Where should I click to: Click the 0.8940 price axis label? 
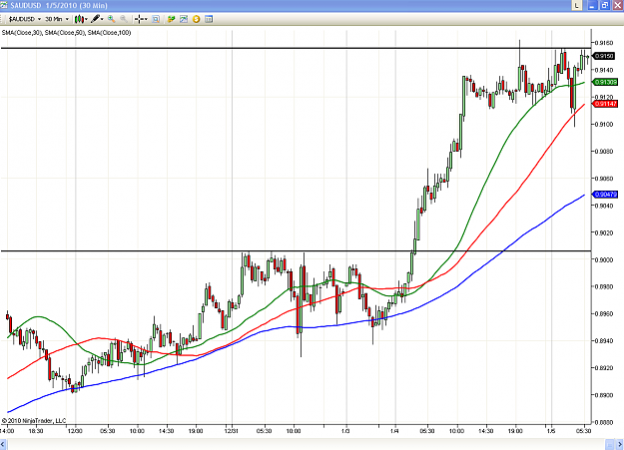coord(604,341)
